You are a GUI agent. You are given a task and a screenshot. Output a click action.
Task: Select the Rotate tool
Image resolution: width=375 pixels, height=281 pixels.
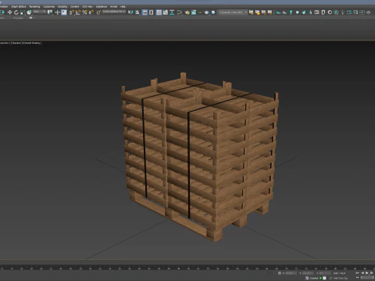(x=16, y=12)
